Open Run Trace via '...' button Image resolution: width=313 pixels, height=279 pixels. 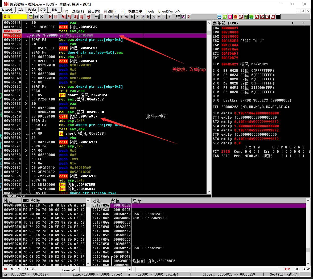click(x=164, y=17)
